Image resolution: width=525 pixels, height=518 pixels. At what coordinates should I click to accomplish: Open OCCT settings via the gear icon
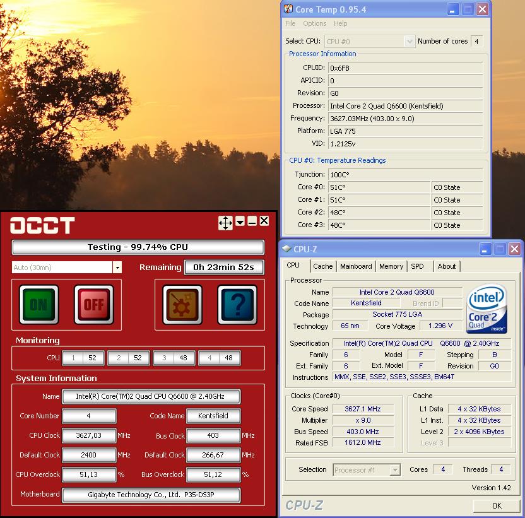coord(182,304)
